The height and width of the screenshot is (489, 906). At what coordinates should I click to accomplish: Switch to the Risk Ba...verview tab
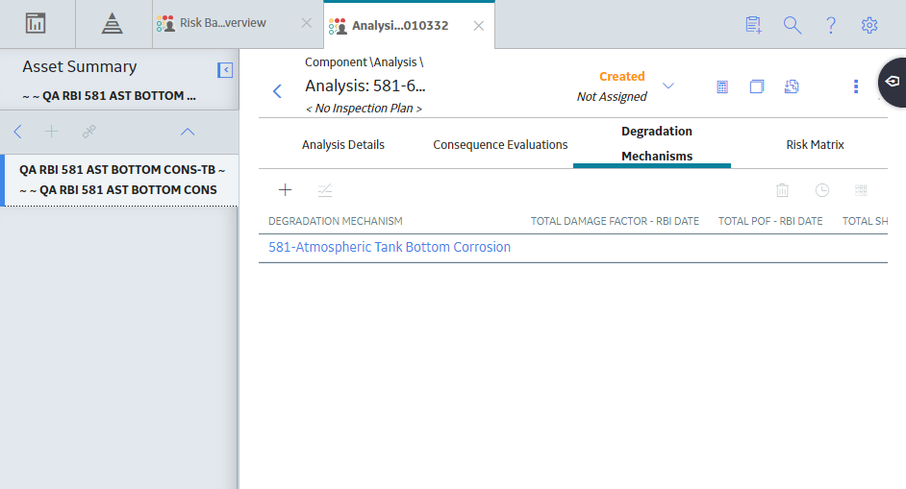pos(223,23)
